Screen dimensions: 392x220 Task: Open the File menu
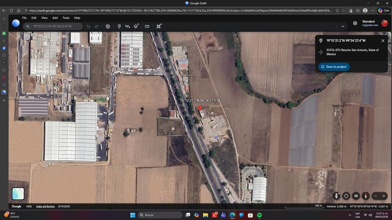coord(24,18)
